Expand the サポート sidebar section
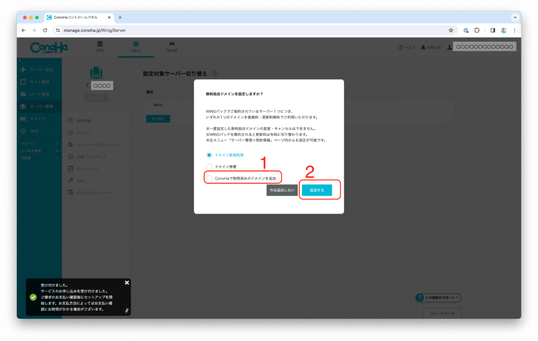 (x=39, y=144)
